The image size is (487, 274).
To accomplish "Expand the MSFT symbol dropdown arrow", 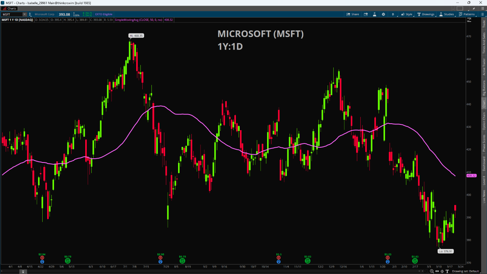I will click(25, 14).
